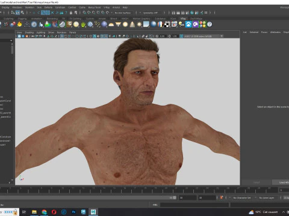The width and height of the screenshot is (289, 216).
Task: Click the purple-blue sphere shelf icon
Action: coord(104,25)
